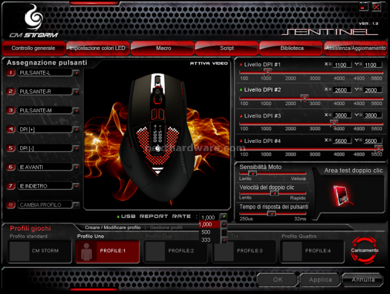Expand the IE INDIETRO assignment dropdown
The image size is (390, 294).
click(x=76, y=187)
